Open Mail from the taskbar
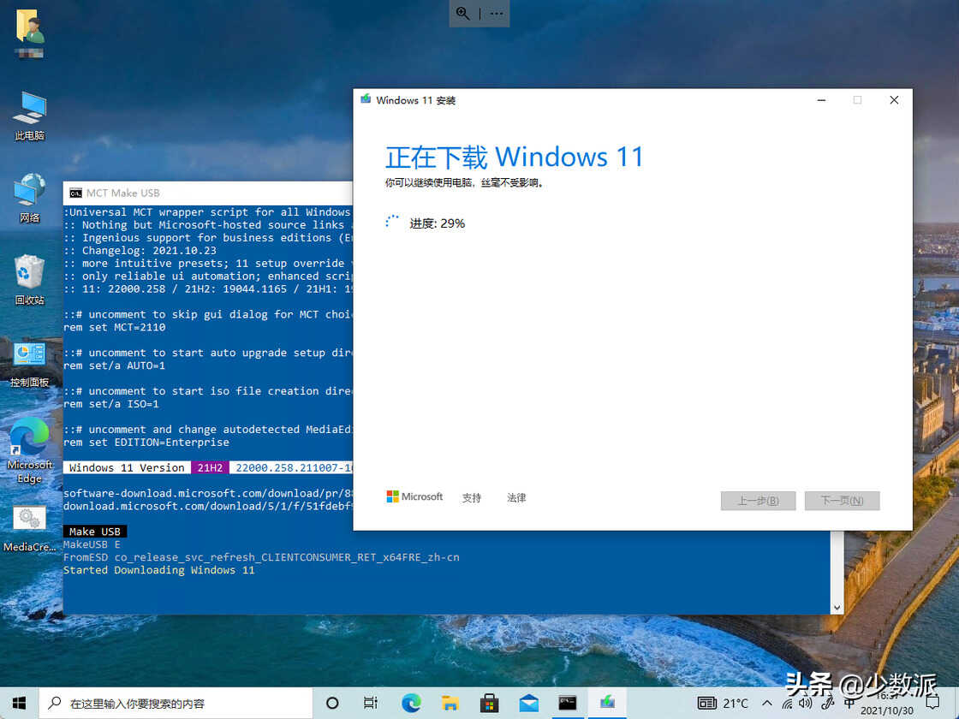 point(528,703)
